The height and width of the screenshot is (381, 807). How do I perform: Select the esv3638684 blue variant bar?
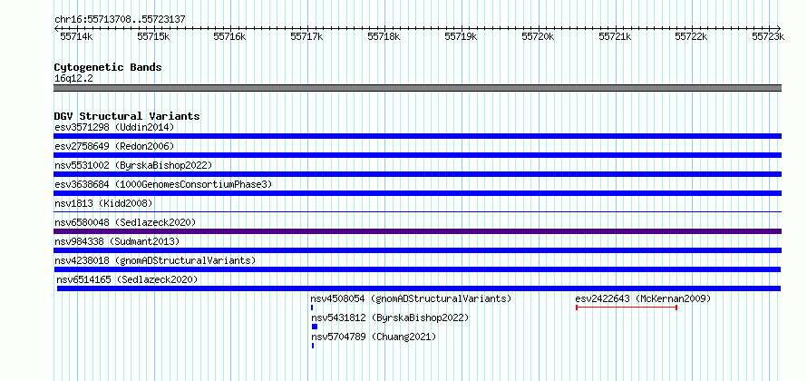point(417,193)
